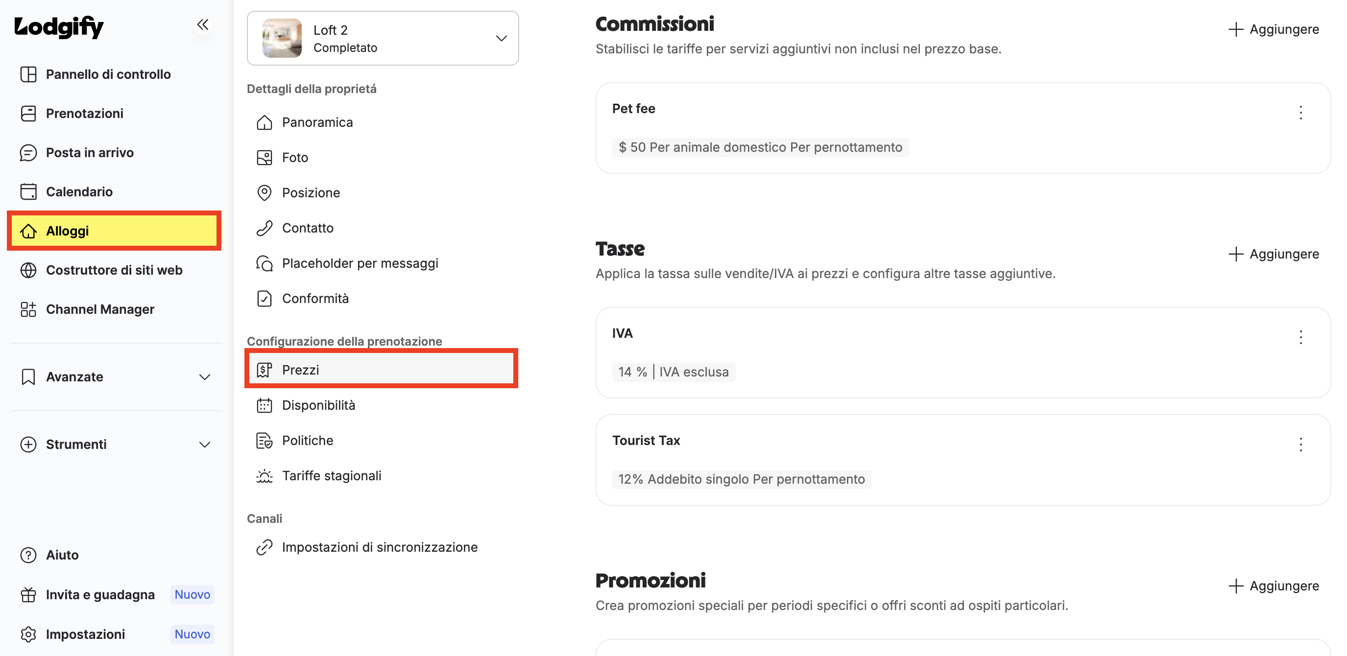
Task: Open Tourist Tax three-dot options menu
Action: 1300,445
